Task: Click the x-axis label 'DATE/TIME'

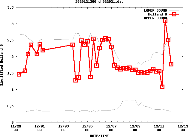Action: pyautogui.click(x=99, y=136)
